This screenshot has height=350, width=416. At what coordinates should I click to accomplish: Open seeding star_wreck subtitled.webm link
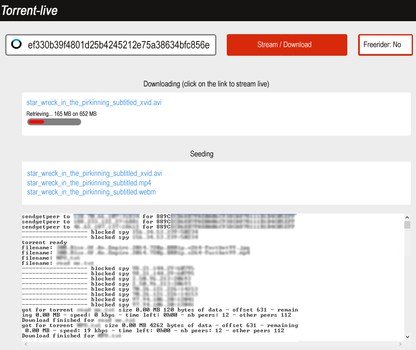point(91,192)
